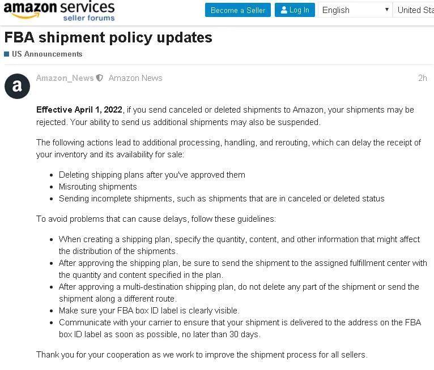434x370 pixels.
Task: Click the Amazon_News round avatar icon
Action: [17, 86]
